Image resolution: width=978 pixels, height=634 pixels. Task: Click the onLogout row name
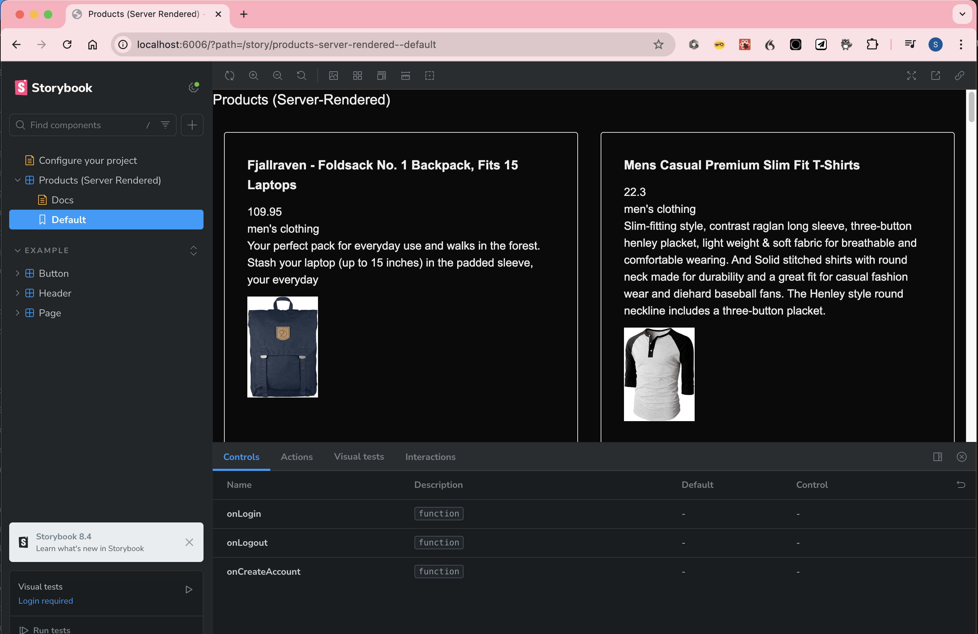click(x=247, y=543)
